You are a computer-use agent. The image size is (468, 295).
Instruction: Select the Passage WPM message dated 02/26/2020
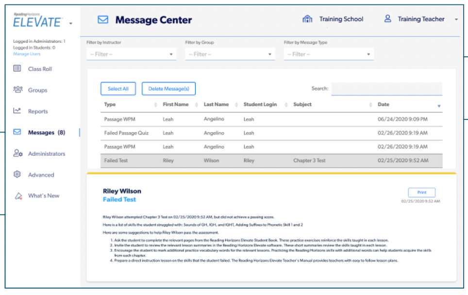click(271, 147)
